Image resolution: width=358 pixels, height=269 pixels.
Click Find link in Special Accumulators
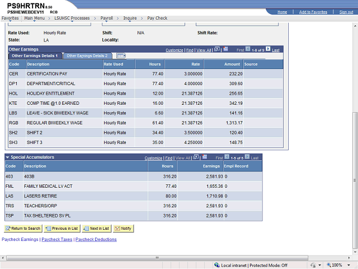point(169,158)
